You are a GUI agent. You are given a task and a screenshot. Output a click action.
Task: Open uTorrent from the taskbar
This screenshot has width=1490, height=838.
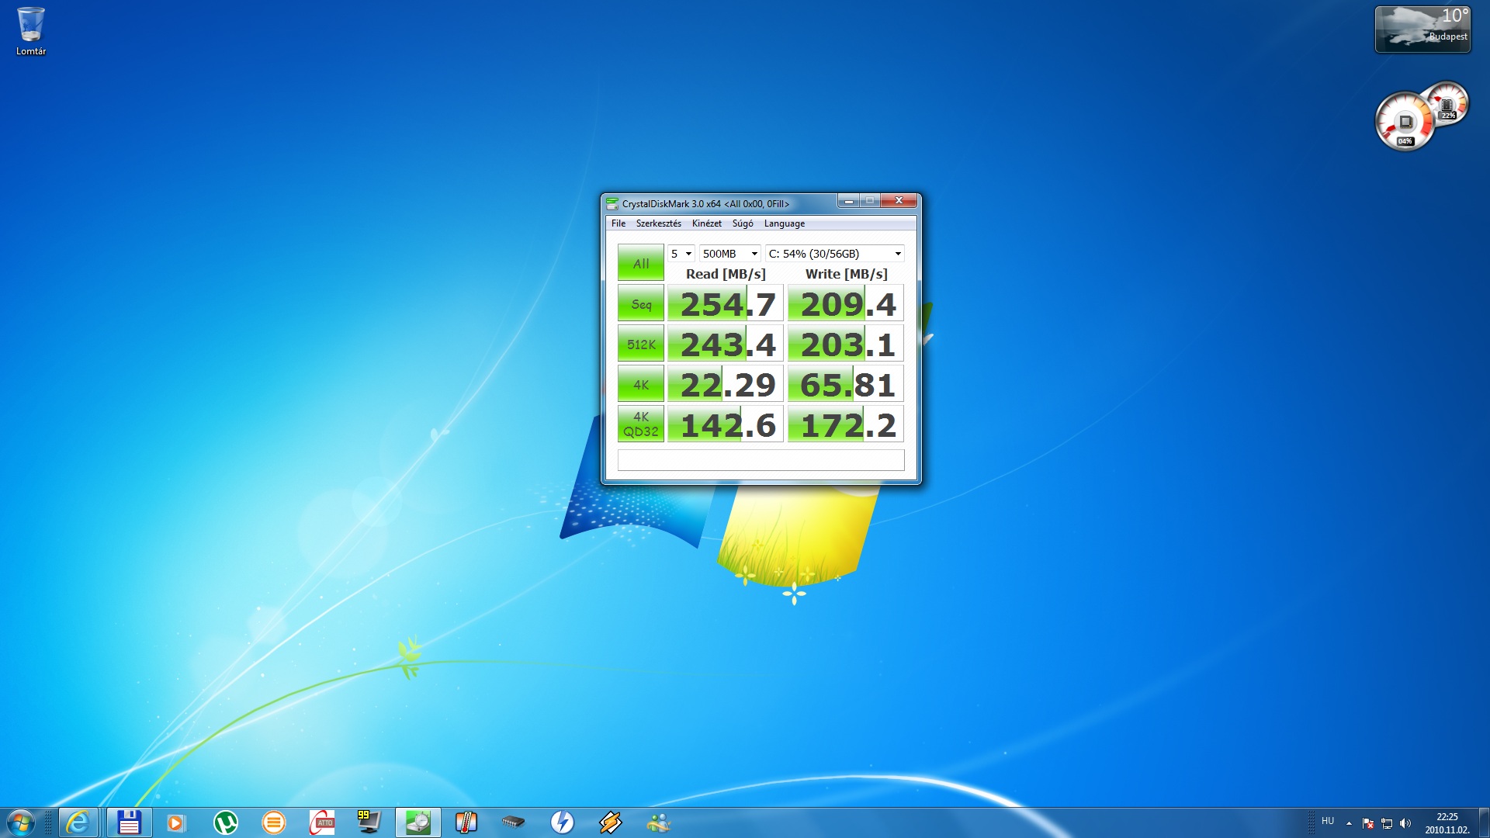coord(226,822)
